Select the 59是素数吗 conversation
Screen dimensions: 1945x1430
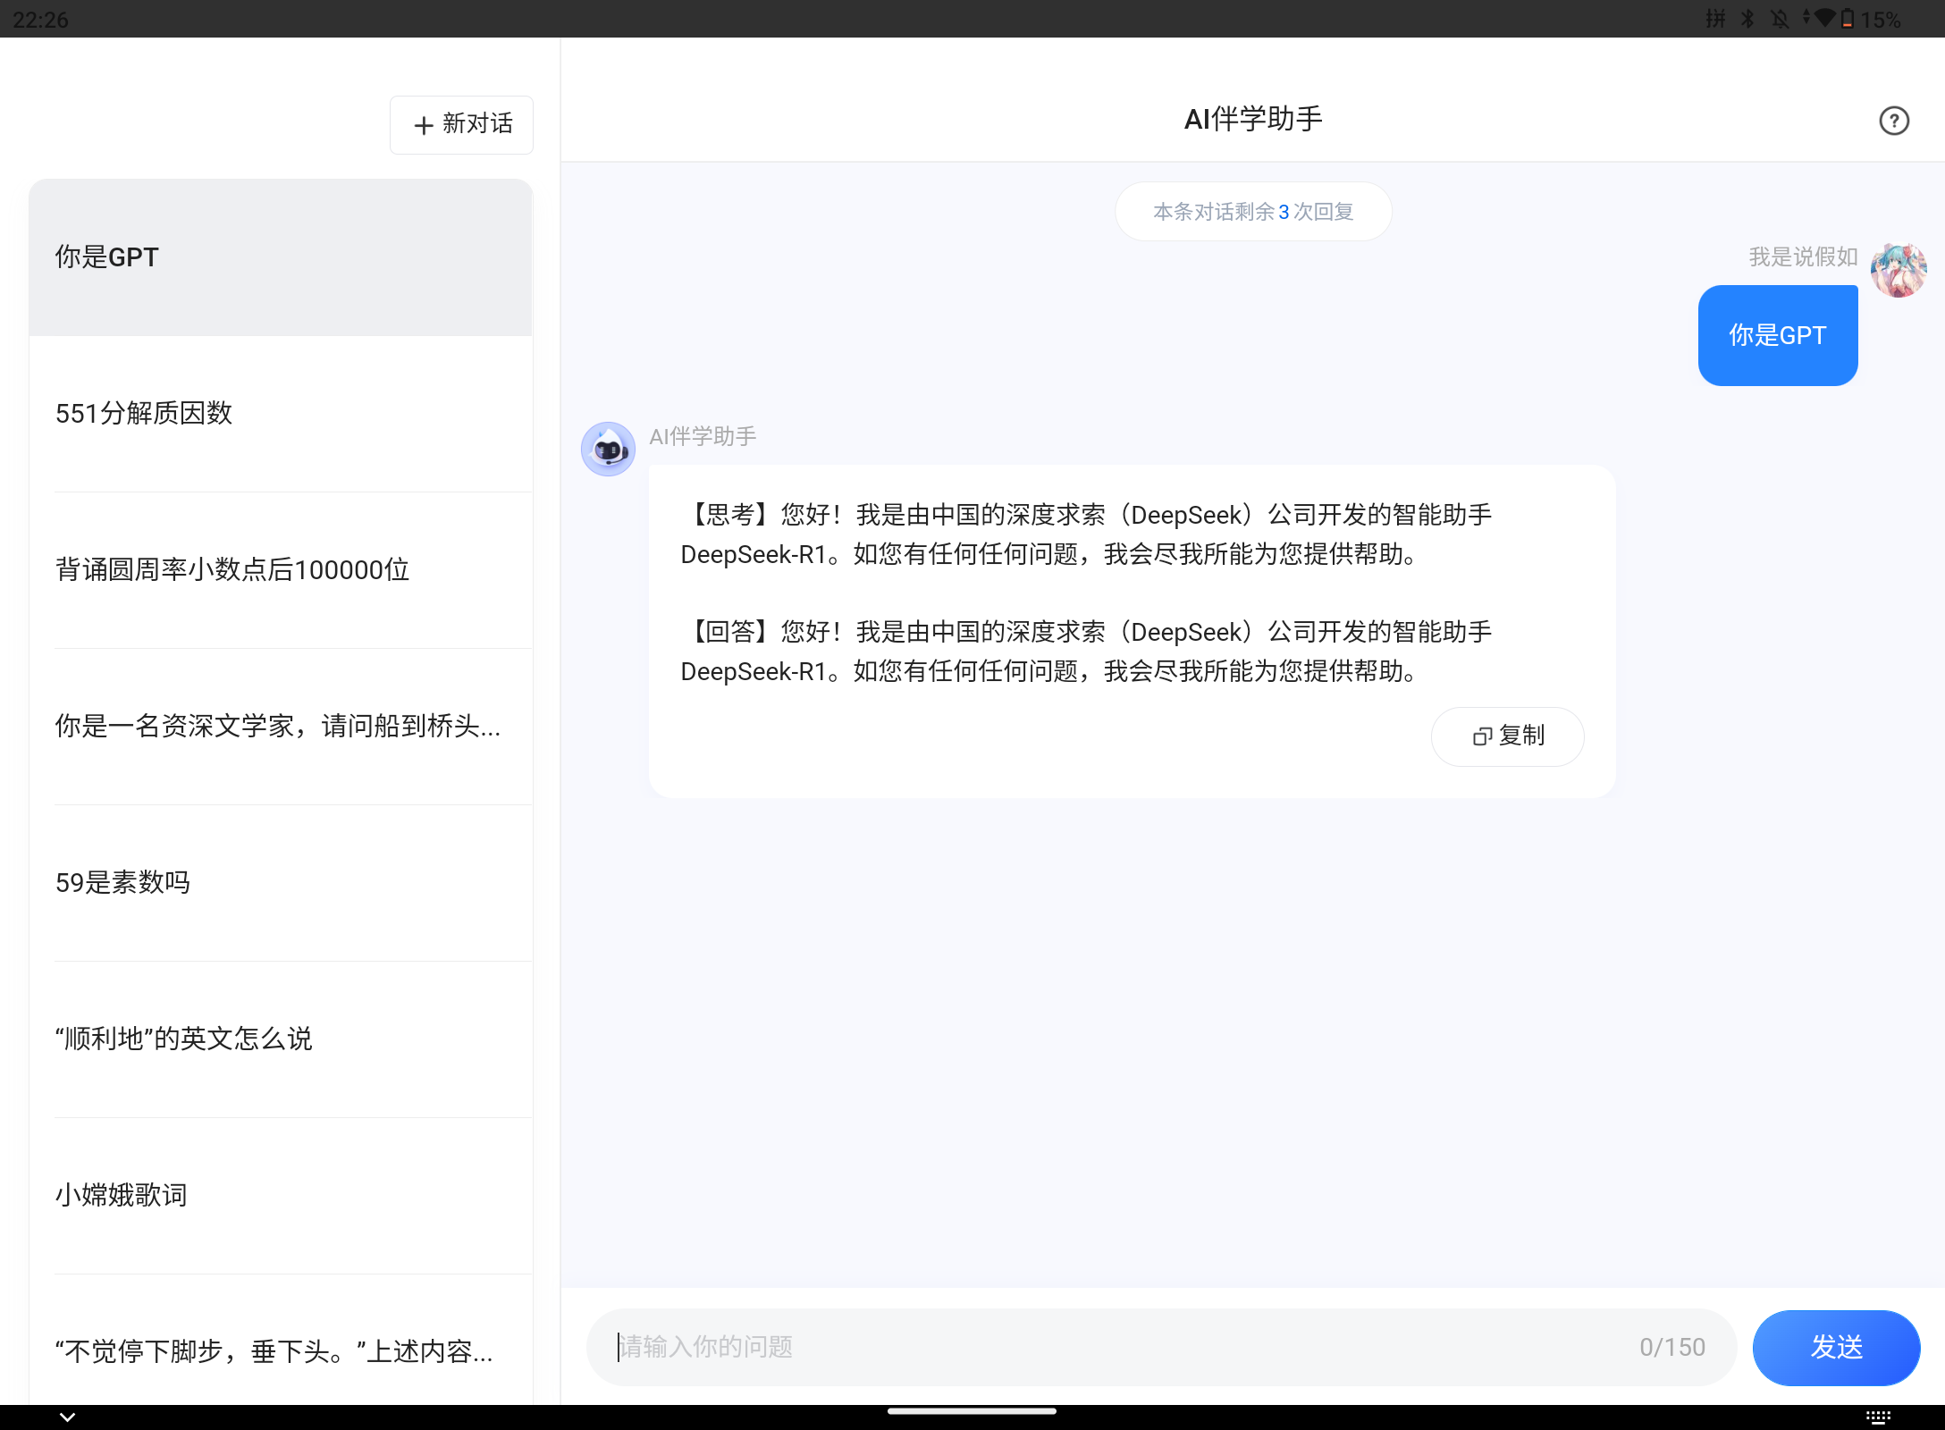(x=281, y=883)
